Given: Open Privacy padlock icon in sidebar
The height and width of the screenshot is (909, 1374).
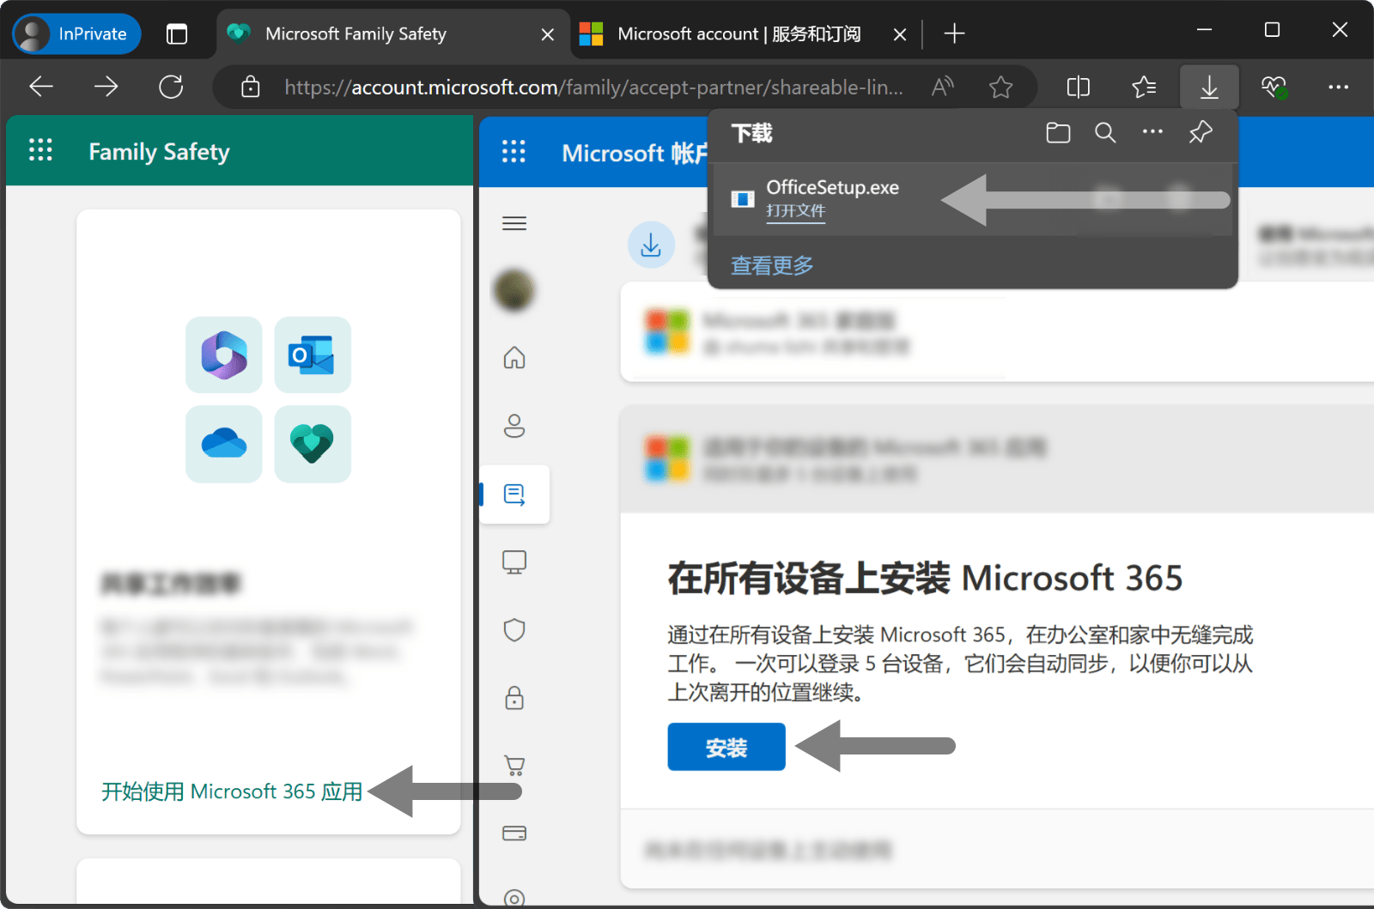Looking at the screenshot, I should (514, 697).
